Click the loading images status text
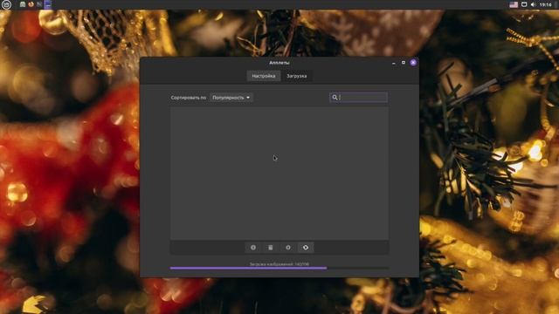The image size is (559, 314). pyautogui.click(x=279, y=264)
